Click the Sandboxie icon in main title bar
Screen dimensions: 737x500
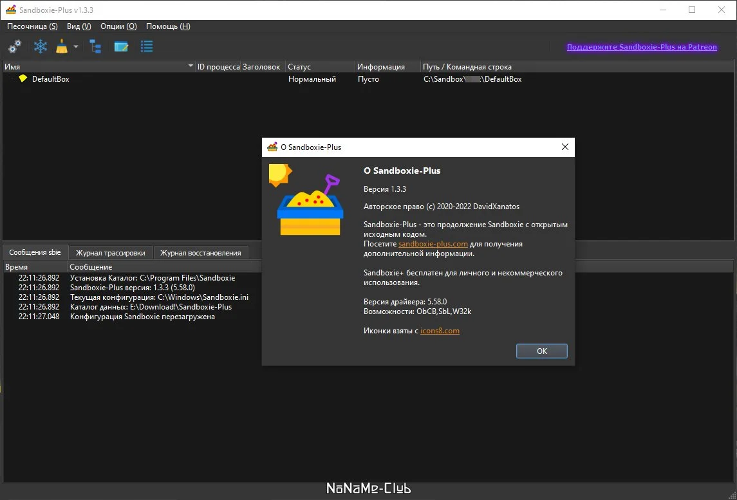pyautogui.click(x=11, y=10)
